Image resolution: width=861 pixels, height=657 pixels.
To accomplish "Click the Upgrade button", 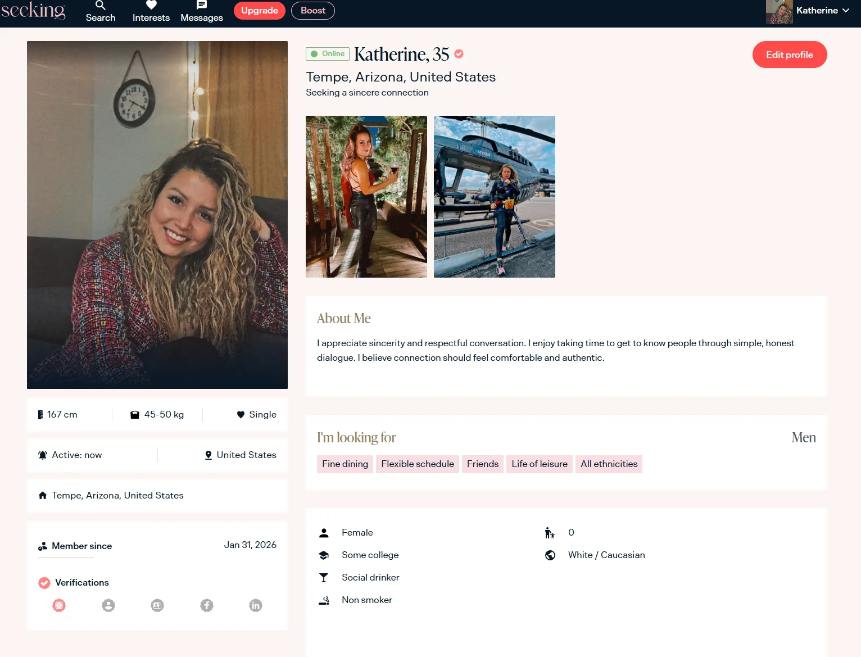I will pyautogui.click(x=259, y=11).
